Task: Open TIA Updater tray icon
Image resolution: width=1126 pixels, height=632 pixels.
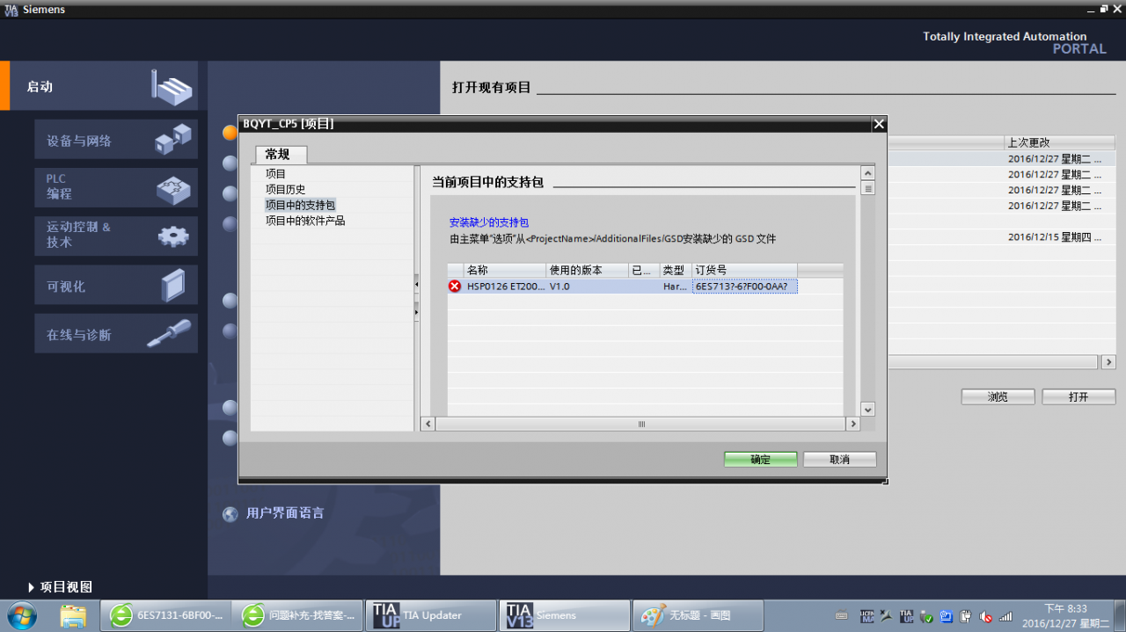Action: (907, 616)
